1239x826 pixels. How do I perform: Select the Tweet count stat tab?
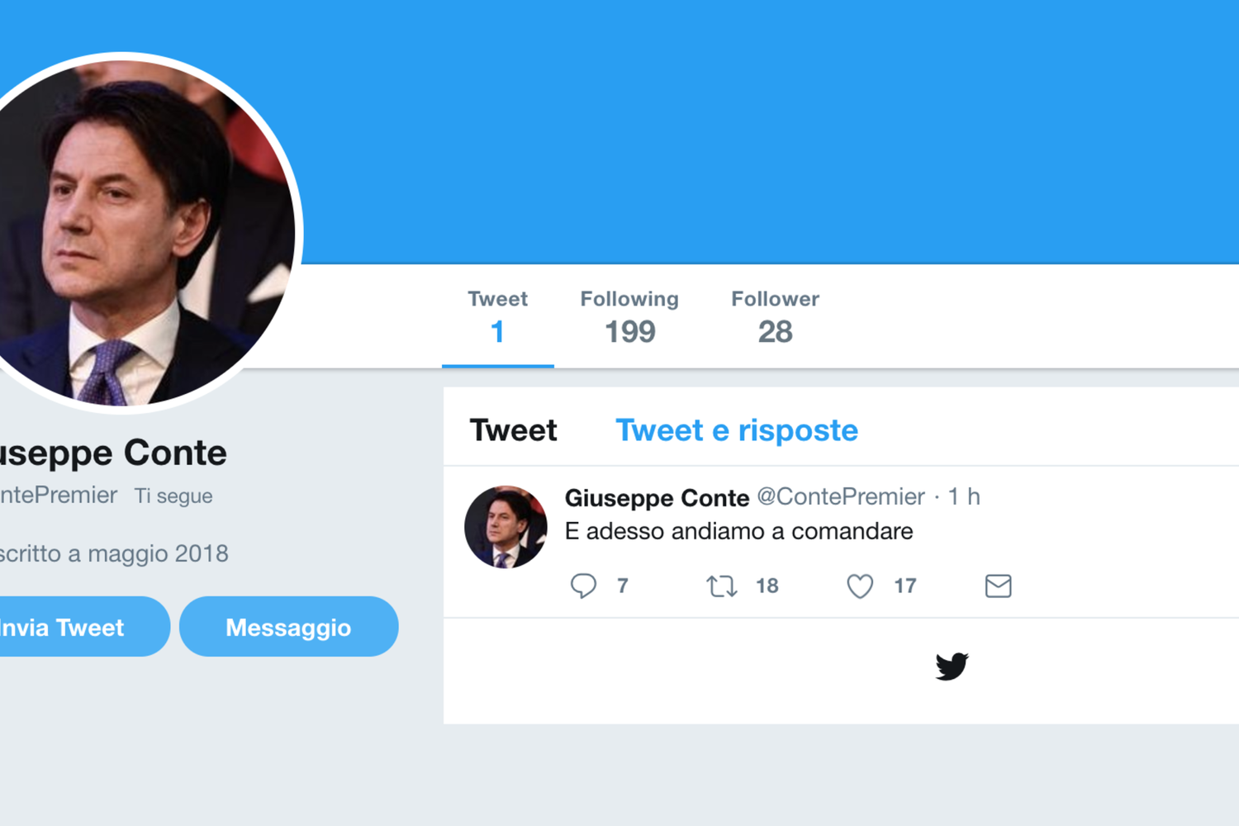[x=497, y=318]
